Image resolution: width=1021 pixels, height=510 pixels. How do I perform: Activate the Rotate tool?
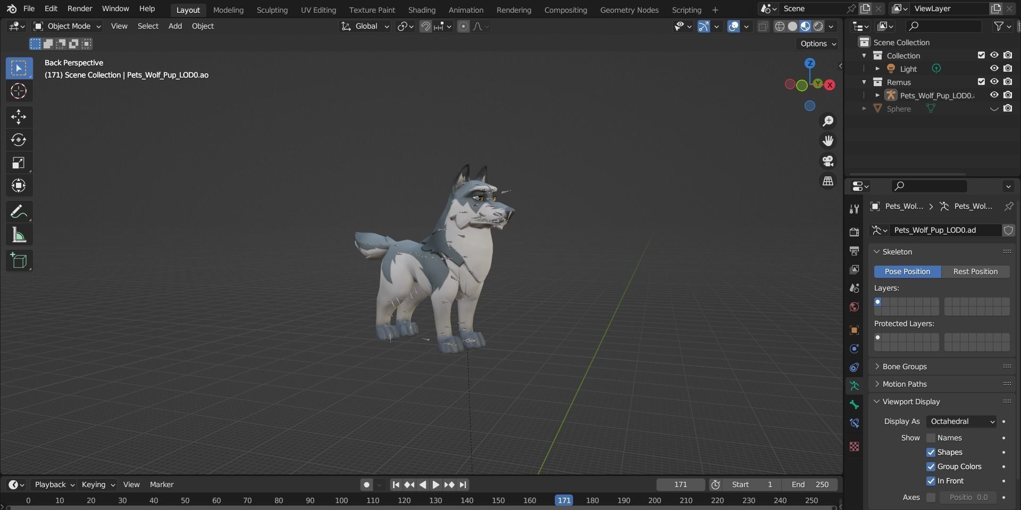pyautogui.click(x=19, y=140)
